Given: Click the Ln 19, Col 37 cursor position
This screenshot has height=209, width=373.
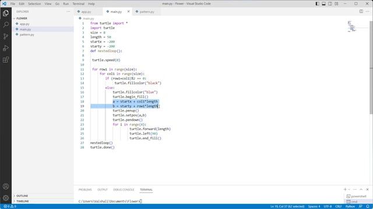Looking at the screenshot, I should tap(287, 207).
